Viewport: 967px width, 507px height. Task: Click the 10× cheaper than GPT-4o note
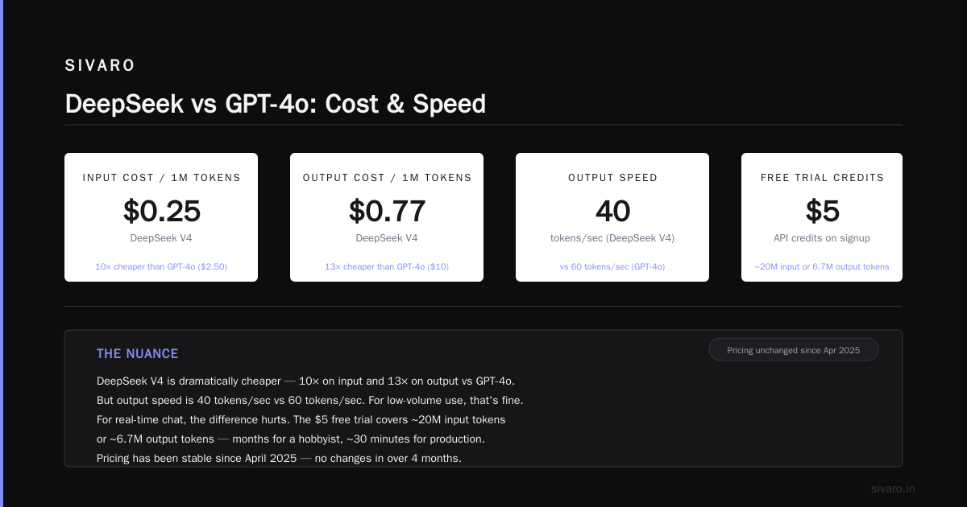[x=161, y=266]
